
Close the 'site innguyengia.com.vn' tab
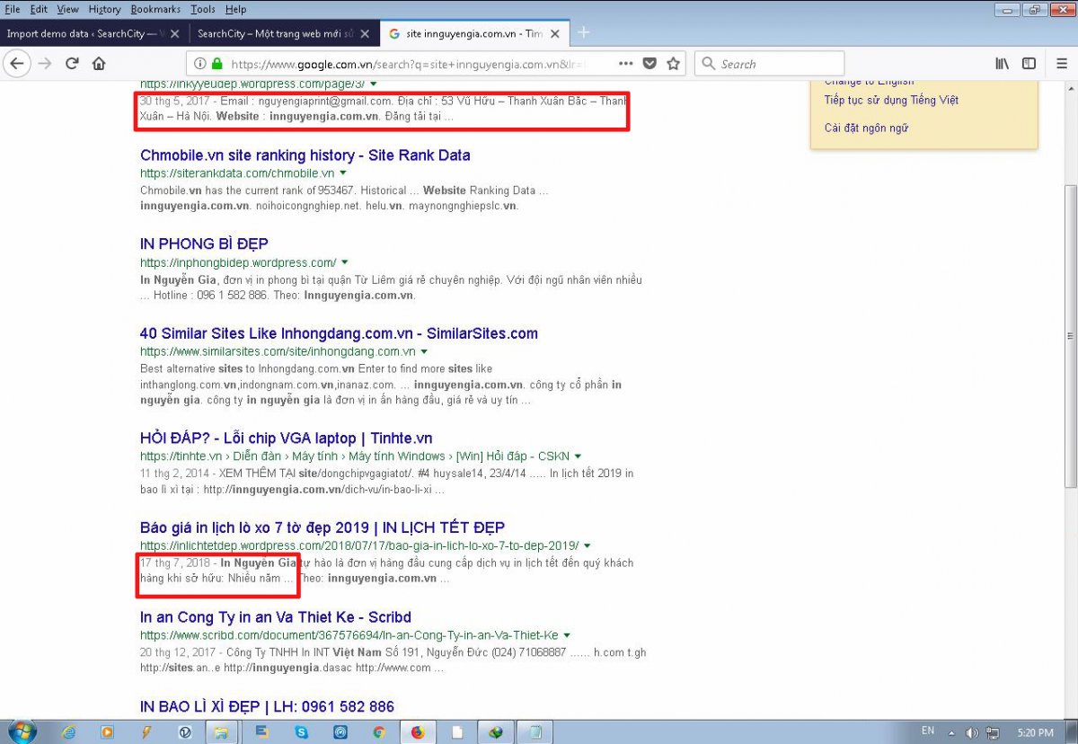(556, 33)
